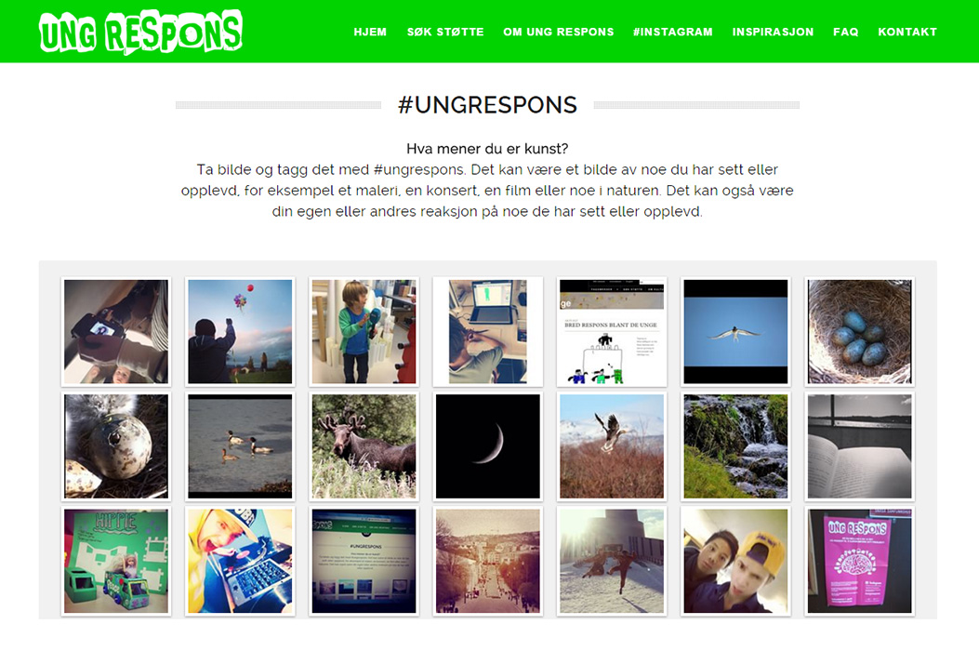Go to SØK STØTTE page
The image size is (979, 651).
pyautogui.click(x=445, y=32)
